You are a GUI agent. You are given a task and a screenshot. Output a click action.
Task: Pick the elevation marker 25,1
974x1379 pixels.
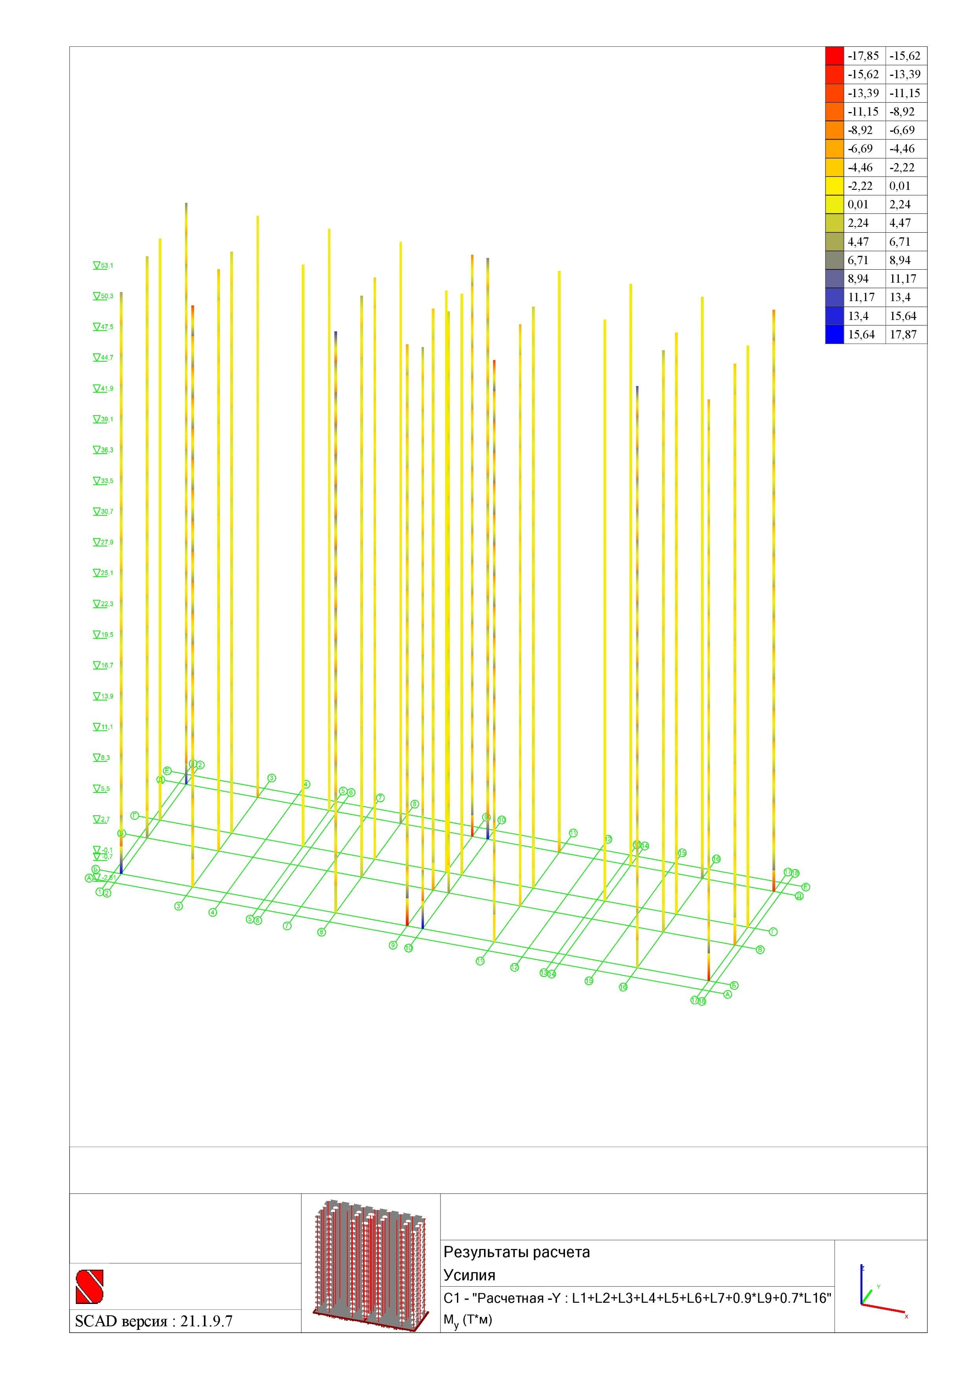[x=103, y=573]
